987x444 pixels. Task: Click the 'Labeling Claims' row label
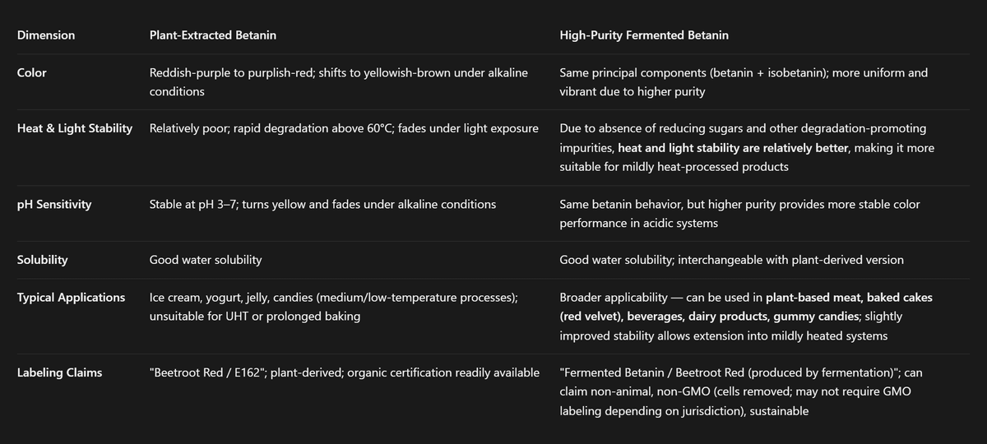(x=59, y=372)
